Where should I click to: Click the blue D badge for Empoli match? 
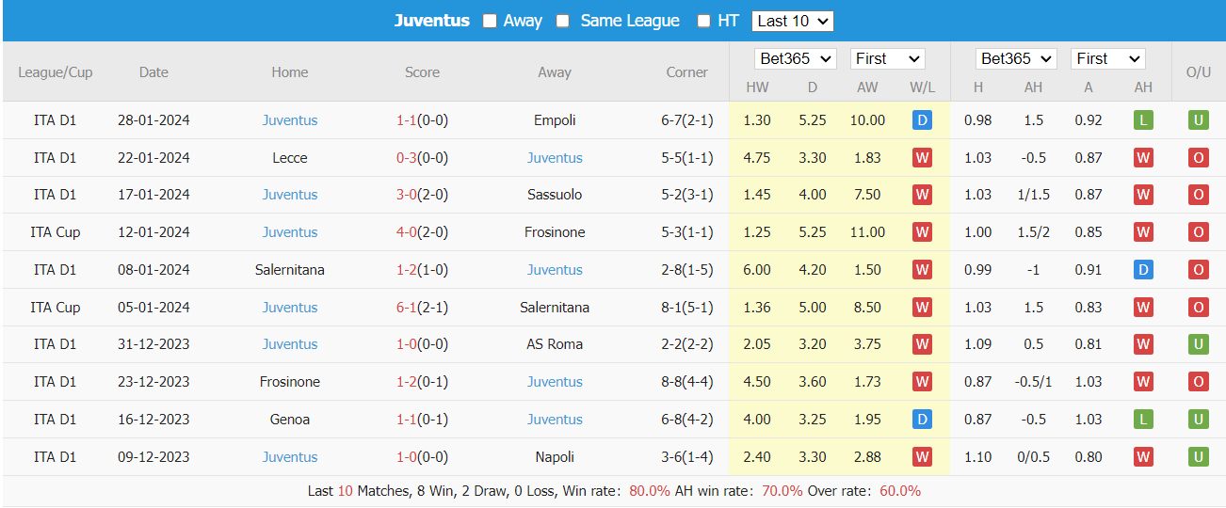pyautogui.click(x=922, y=120)
